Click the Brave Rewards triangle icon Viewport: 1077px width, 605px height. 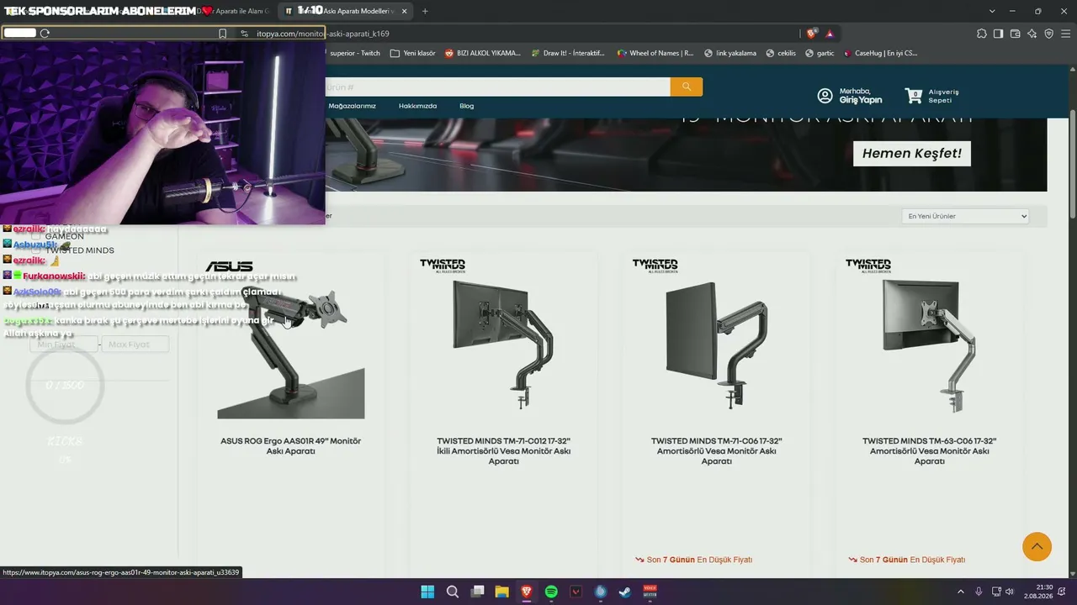(830, 34)
